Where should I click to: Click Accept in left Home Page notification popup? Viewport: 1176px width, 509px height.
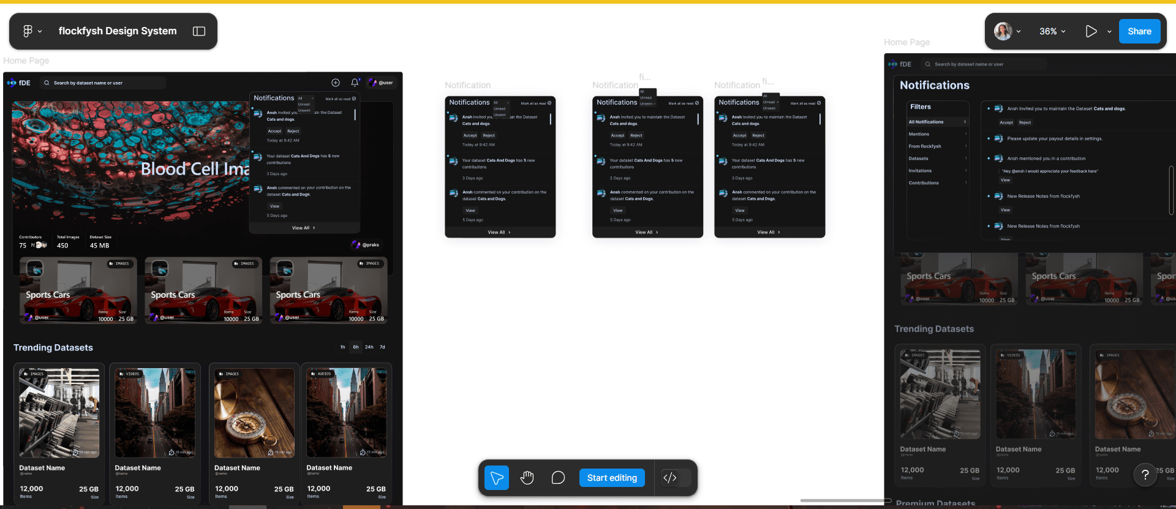click(274, 131)
